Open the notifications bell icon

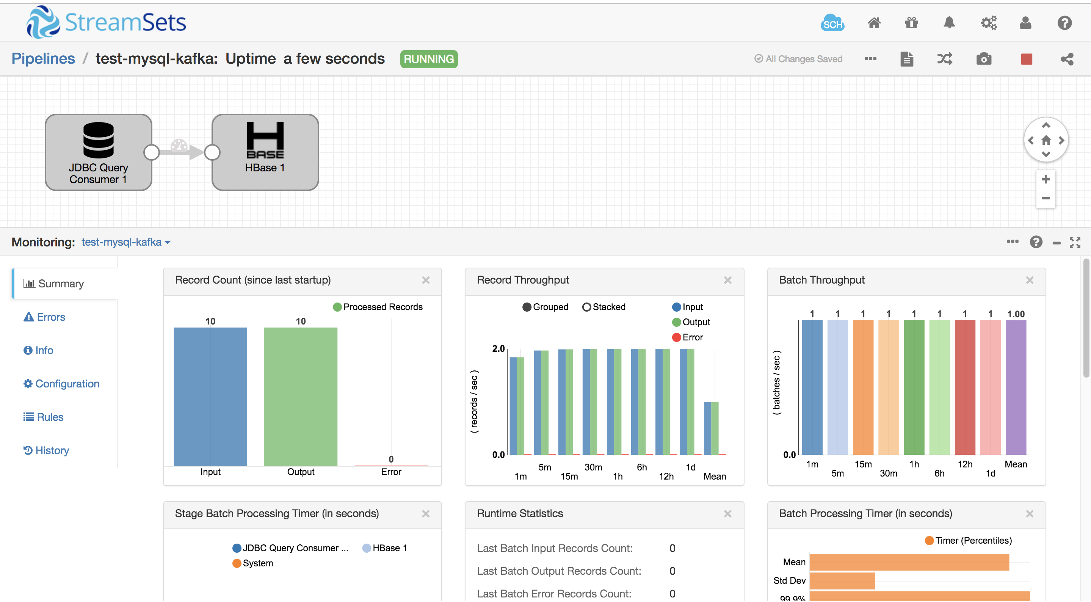click(x=949, y=22)
